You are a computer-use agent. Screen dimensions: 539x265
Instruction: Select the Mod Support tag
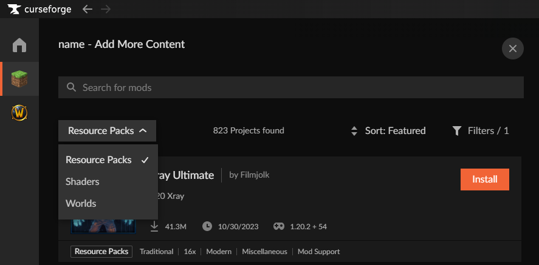click(318, 252)
